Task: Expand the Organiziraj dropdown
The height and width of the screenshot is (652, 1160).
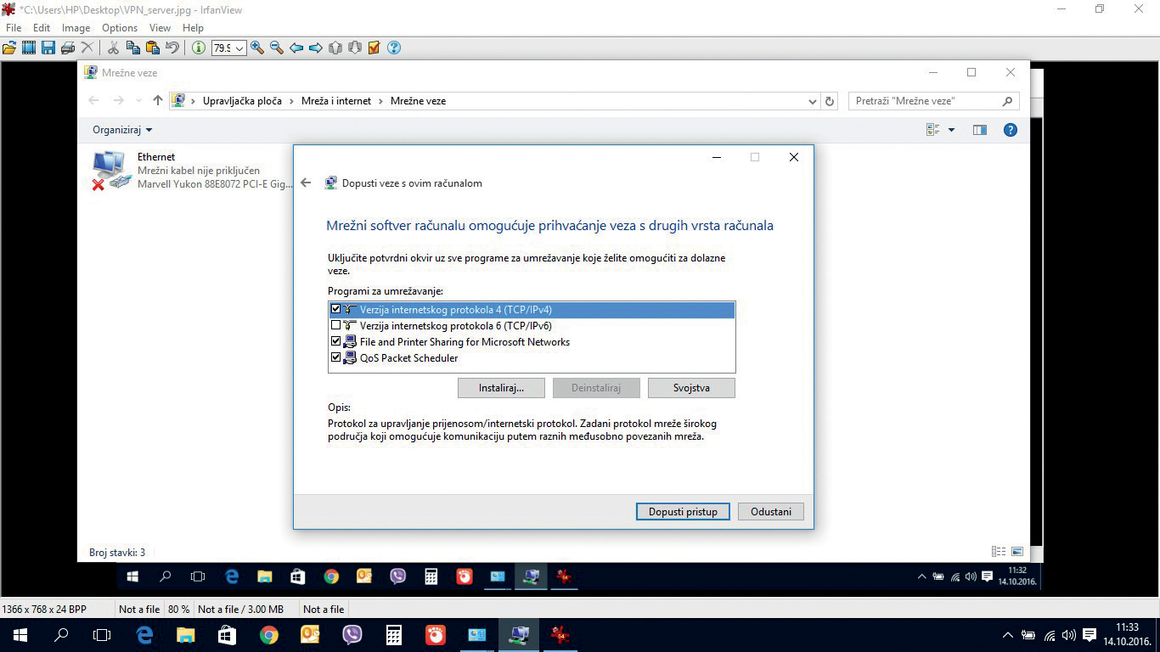Action: pyautogui.click(x=122, y=130)
